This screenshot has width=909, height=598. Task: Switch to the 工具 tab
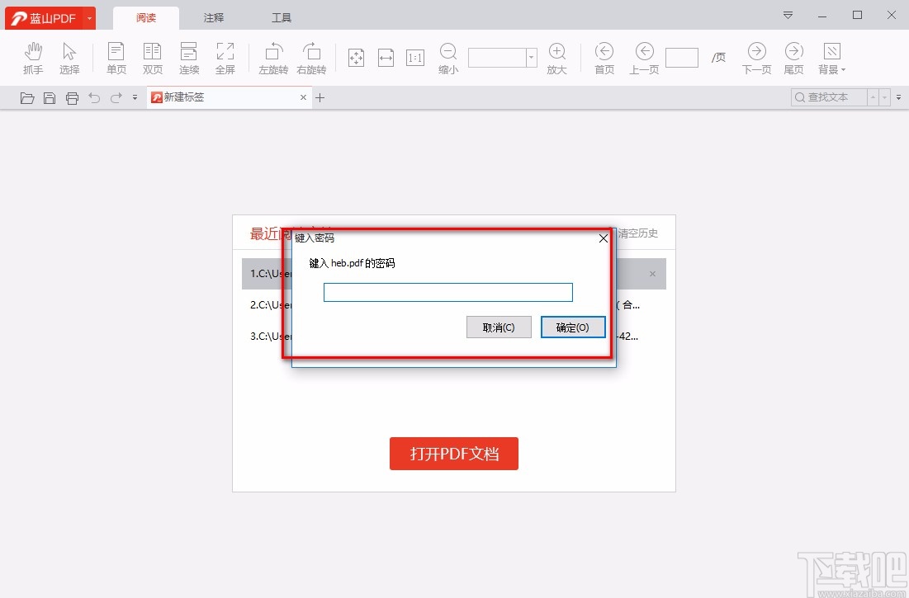pos(282,18)
